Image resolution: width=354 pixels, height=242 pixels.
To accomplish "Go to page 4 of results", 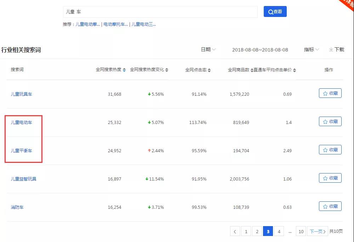I will pos(279,231).
